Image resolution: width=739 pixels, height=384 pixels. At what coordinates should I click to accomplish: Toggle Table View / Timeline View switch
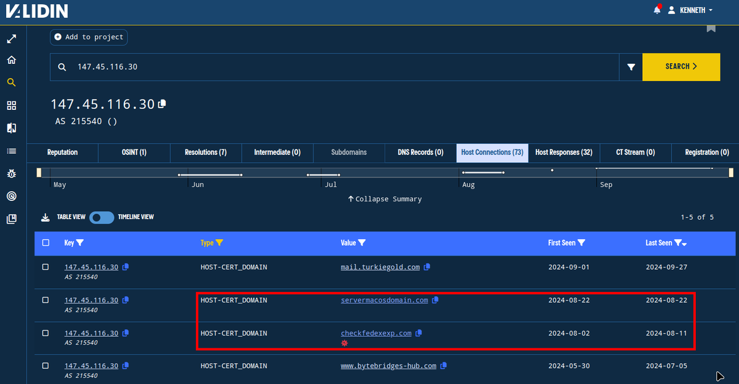[102, 217]
